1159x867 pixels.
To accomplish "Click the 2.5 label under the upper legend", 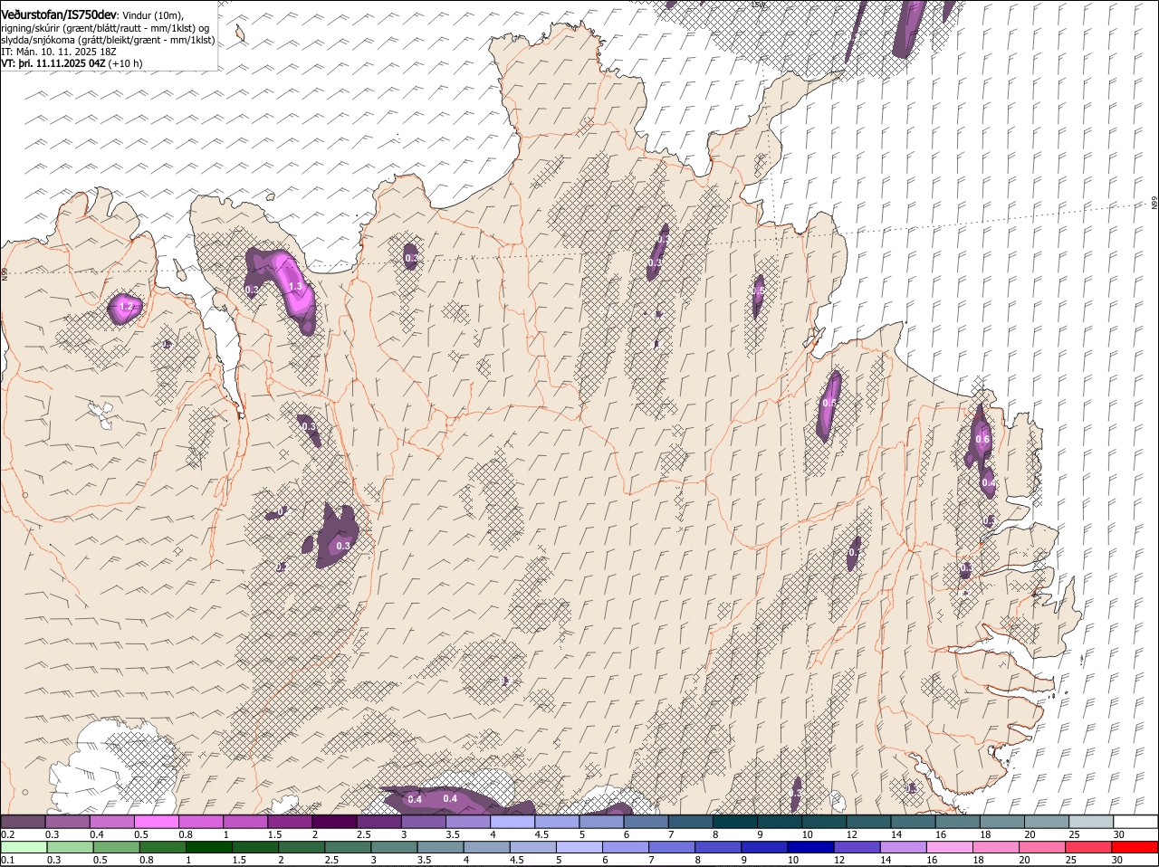I will (x=364, y=834).
